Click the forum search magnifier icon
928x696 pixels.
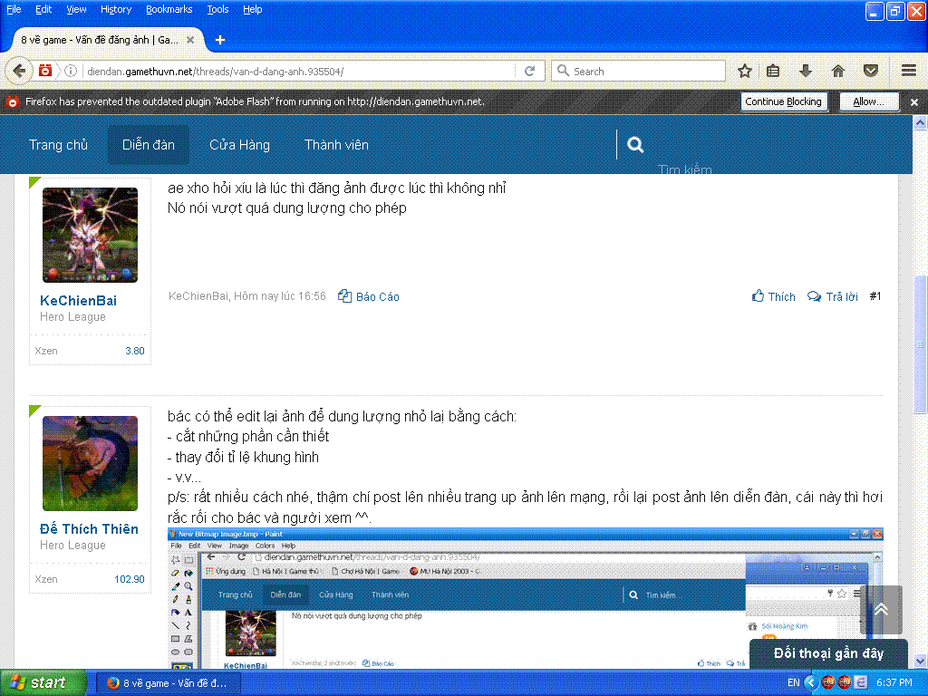635,145
